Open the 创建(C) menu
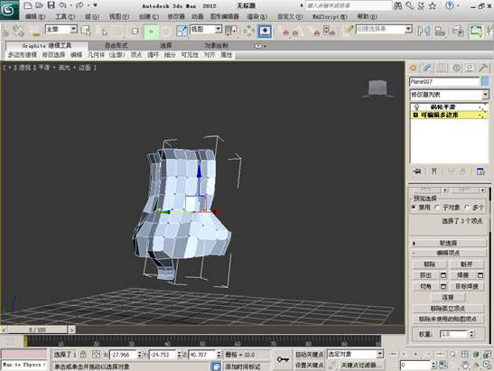494x371 pixels. coord(149,16)
